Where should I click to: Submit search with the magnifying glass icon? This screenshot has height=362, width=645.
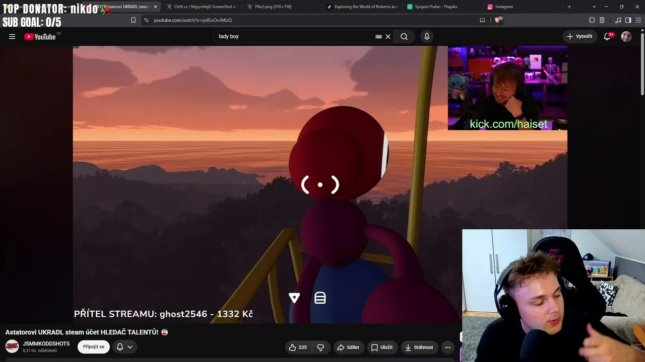point(404,36)
